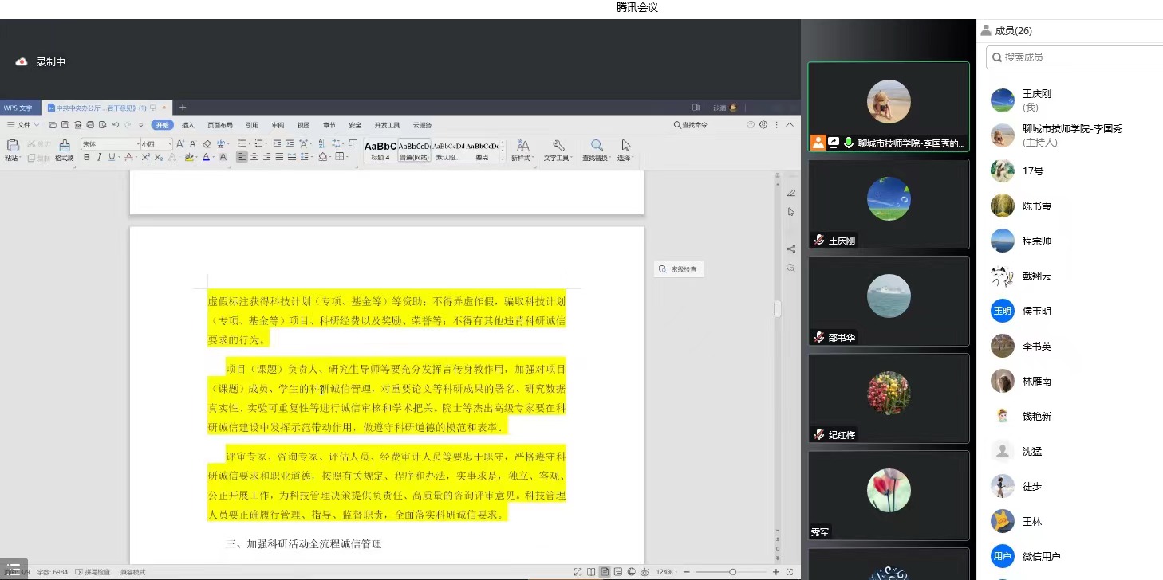1163x580 pixels.
Task: Click the font color A swatch
Action: coord(206,157)
